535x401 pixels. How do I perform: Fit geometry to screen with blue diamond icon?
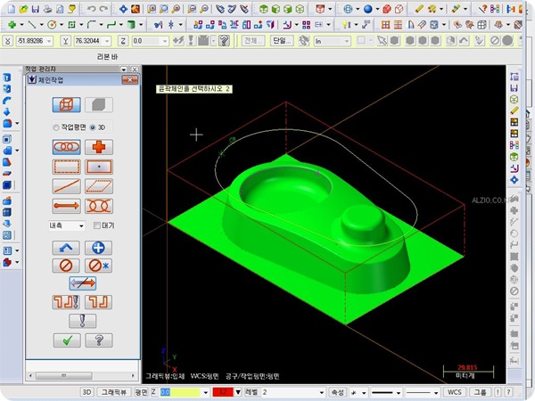click(124, 9)
